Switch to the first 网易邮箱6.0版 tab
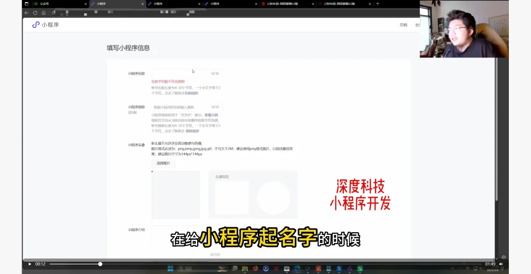 (285, 4)
